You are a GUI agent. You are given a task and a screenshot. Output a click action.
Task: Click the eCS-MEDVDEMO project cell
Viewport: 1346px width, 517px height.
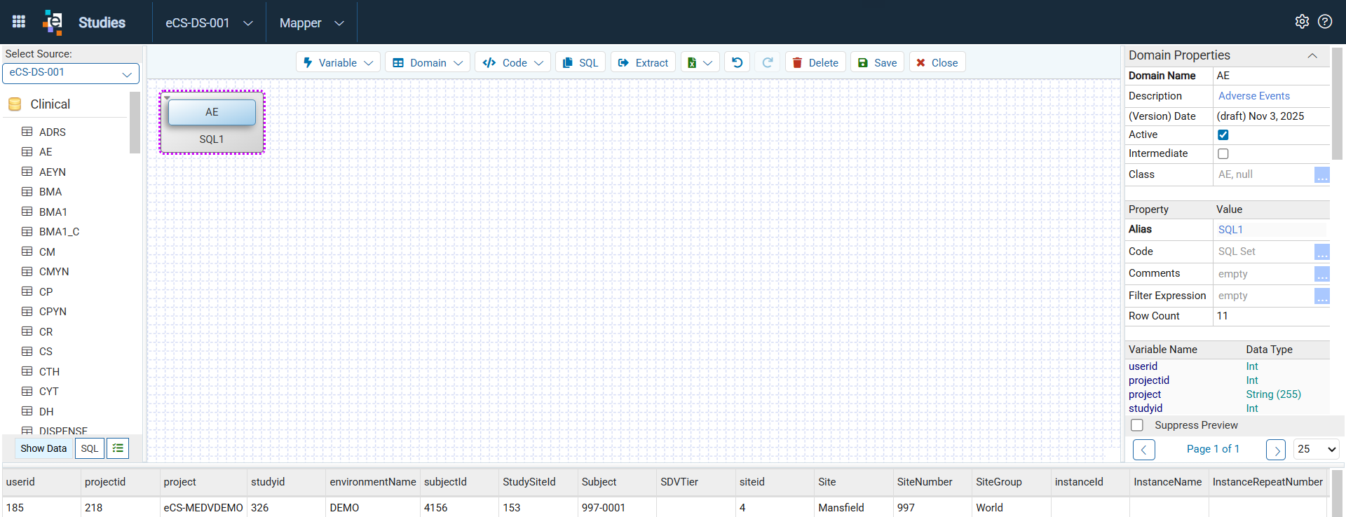[203, 508]
